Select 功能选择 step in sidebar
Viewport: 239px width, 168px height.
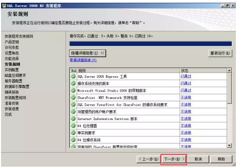[12, 59]
